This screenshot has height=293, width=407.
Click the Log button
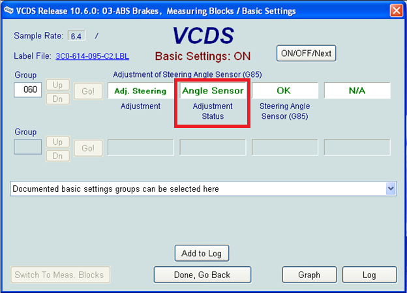tap(369, 275)
